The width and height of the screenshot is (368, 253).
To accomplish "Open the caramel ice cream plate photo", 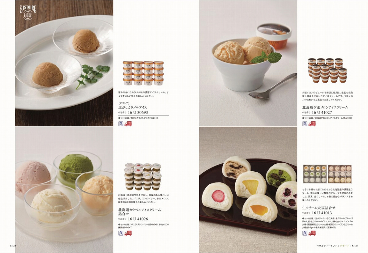I will point(64,63).
